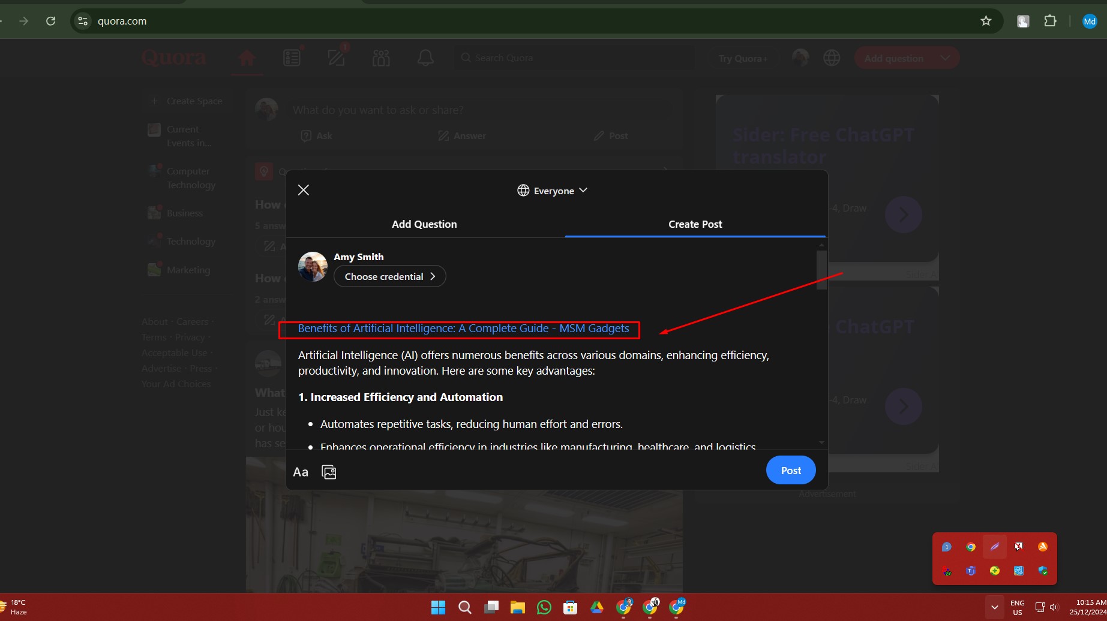Image resolution: width=1107 pixels, height=621 pixels.
Task: Click the Try Quora+ button
Action: [x=743, y=58]
